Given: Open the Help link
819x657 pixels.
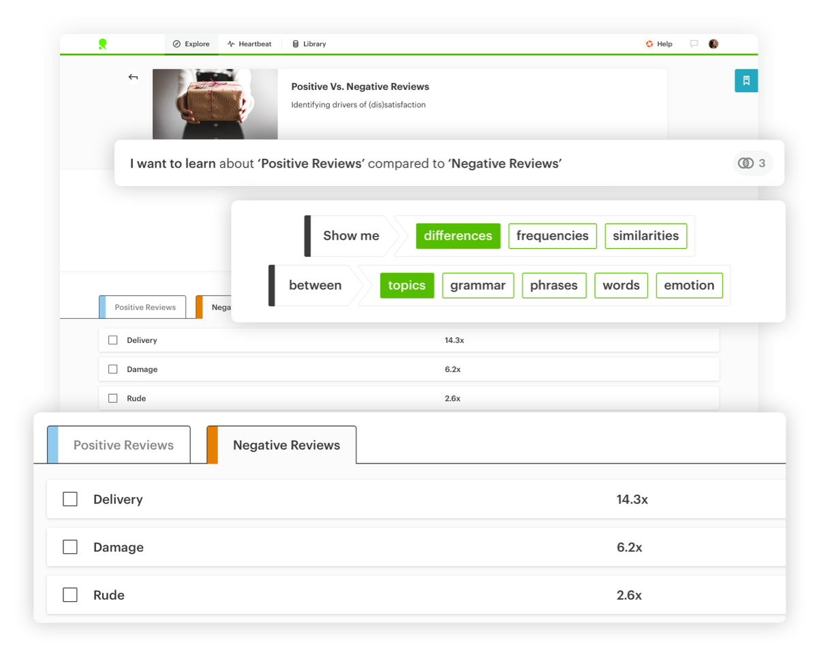Looking at the screenshot, I should point(664,44).
